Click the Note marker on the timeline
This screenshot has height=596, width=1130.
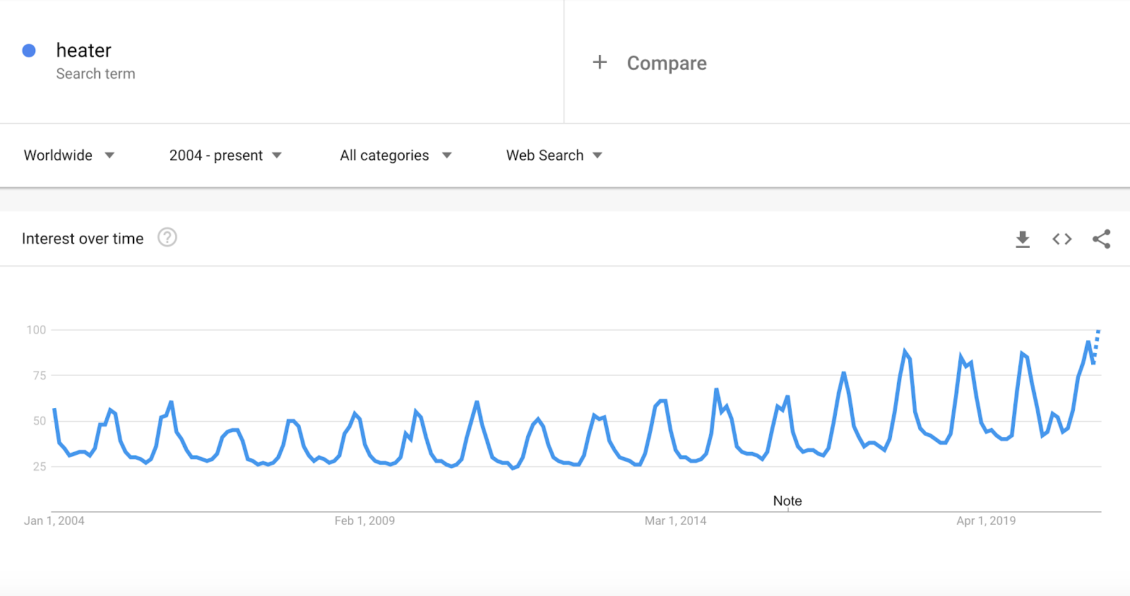tap(787, 501)
